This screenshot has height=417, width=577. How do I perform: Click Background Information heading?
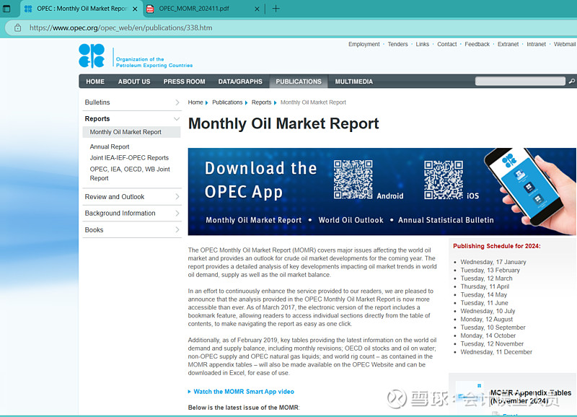pos(120,213)
